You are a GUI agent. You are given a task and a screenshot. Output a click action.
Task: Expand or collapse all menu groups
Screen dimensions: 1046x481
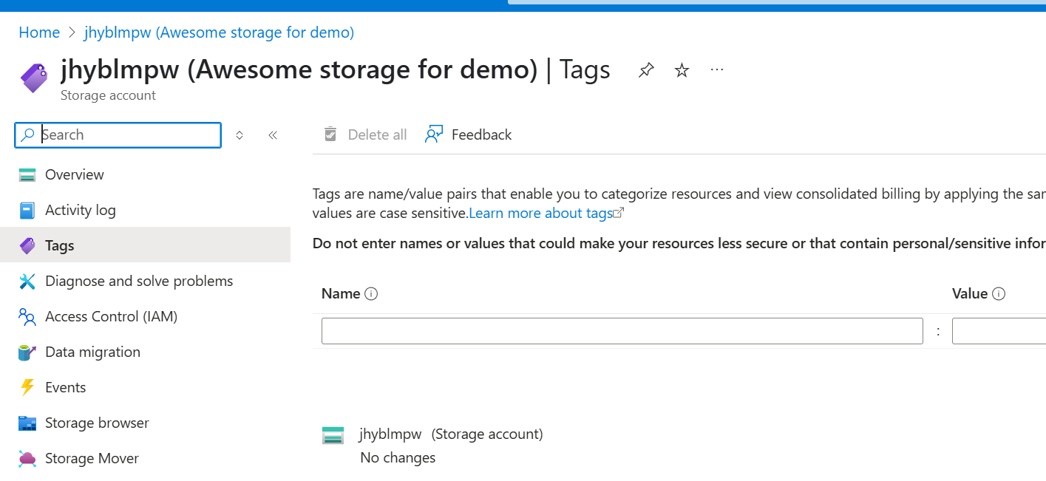240,135
